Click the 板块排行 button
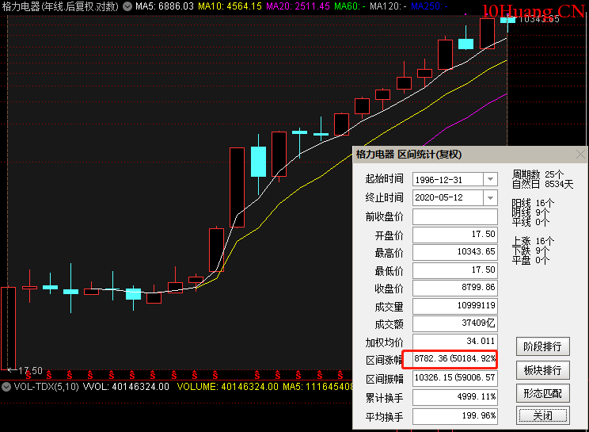 543,370
